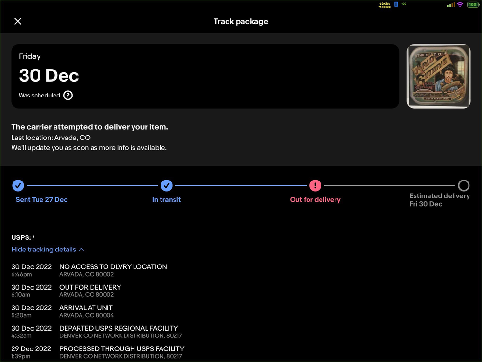Viewport: 482px width, 362px height.
Task: Collapse tracking details using the chevron
Action: click(x=81, y=250)
